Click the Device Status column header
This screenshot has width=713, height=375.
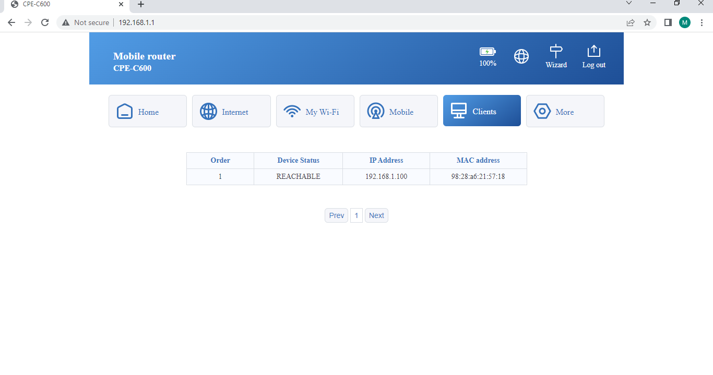299,161
